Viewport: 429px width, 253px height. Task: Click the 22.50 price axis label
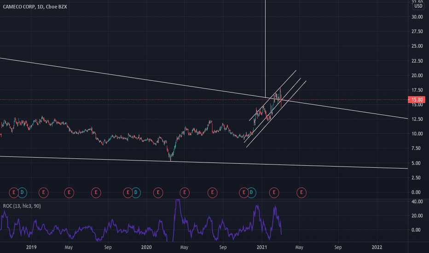[x=417, y=61]
